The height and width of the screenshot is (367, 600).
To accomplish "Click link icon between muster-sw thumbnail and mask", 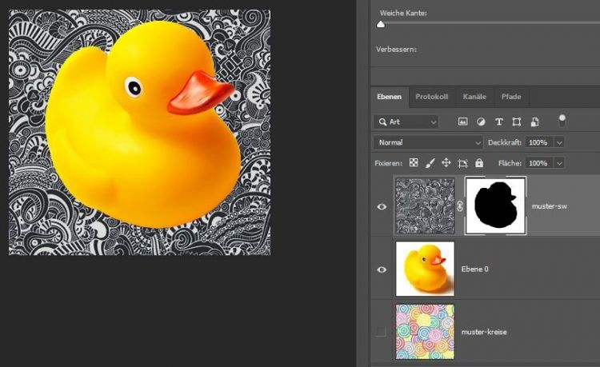I will pos(460,206).
